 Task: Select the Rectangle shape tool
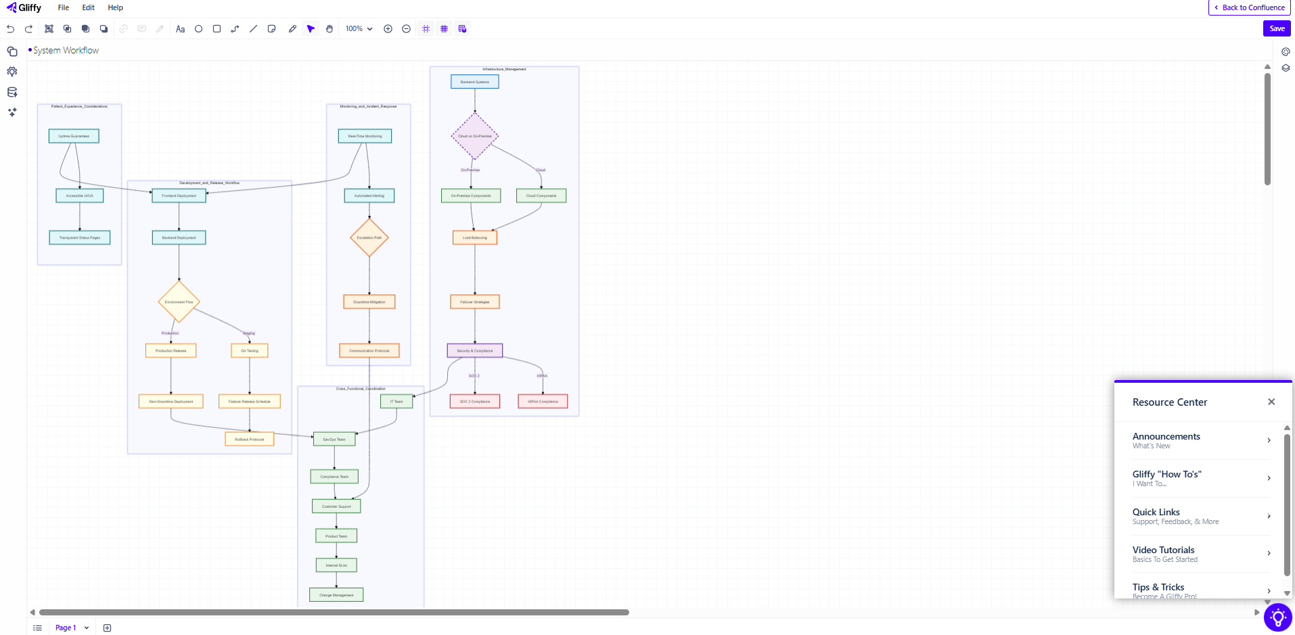pos(217,29)
